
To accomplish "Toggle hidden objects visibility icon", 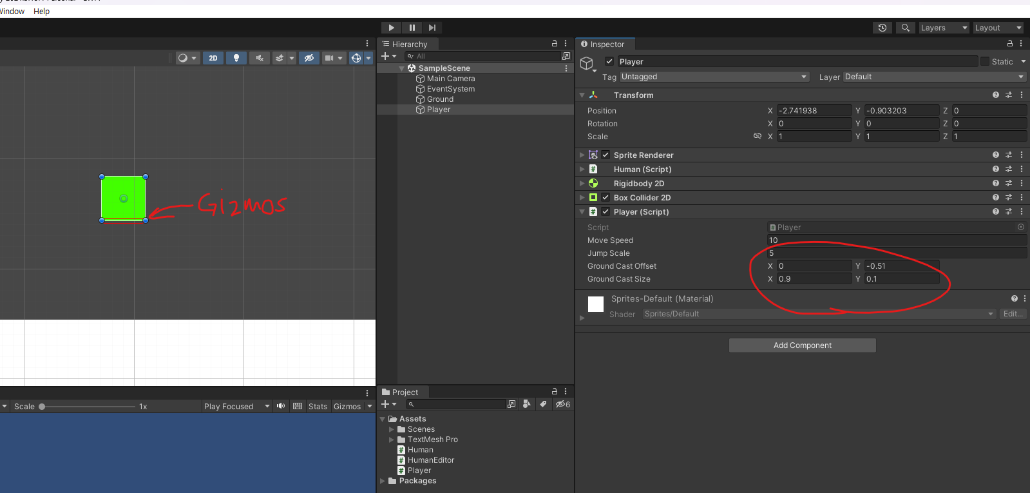I will [309, 58].
